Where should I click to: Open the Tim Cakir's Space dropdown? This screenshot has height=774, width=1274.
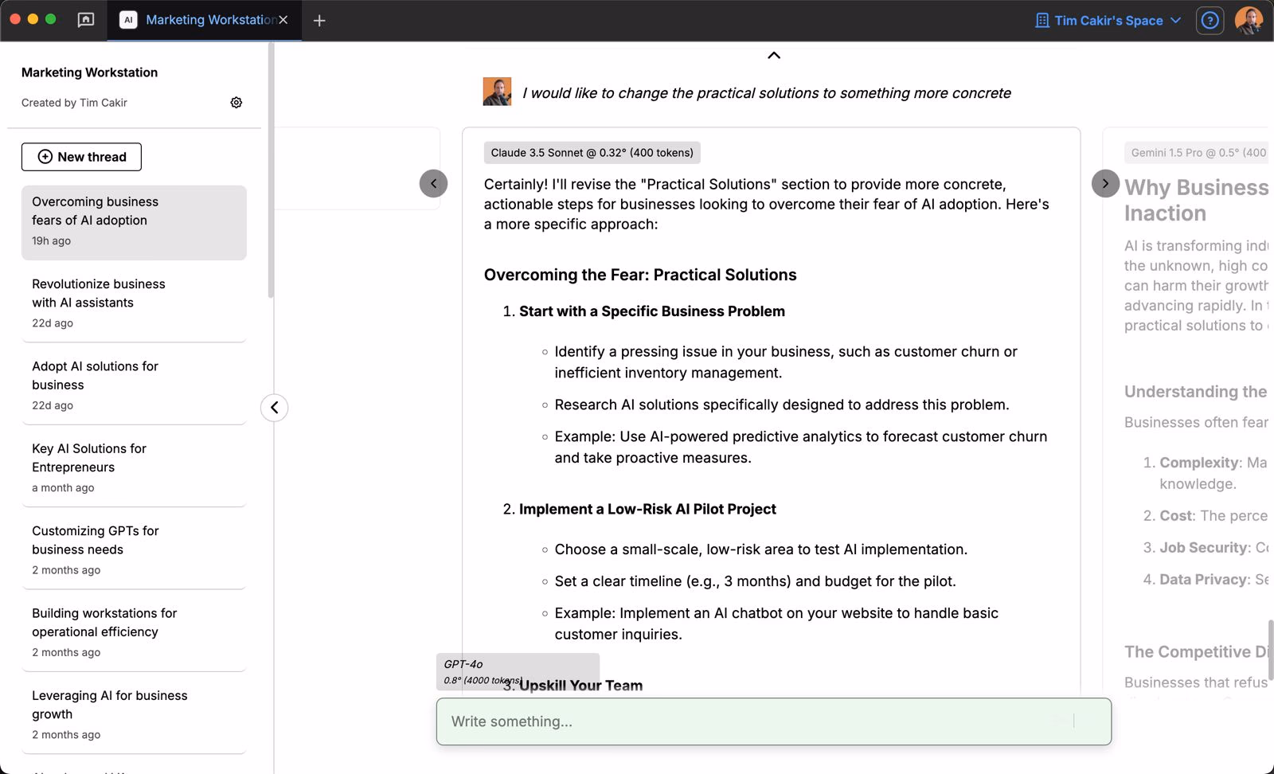(x=1108, y=20)
